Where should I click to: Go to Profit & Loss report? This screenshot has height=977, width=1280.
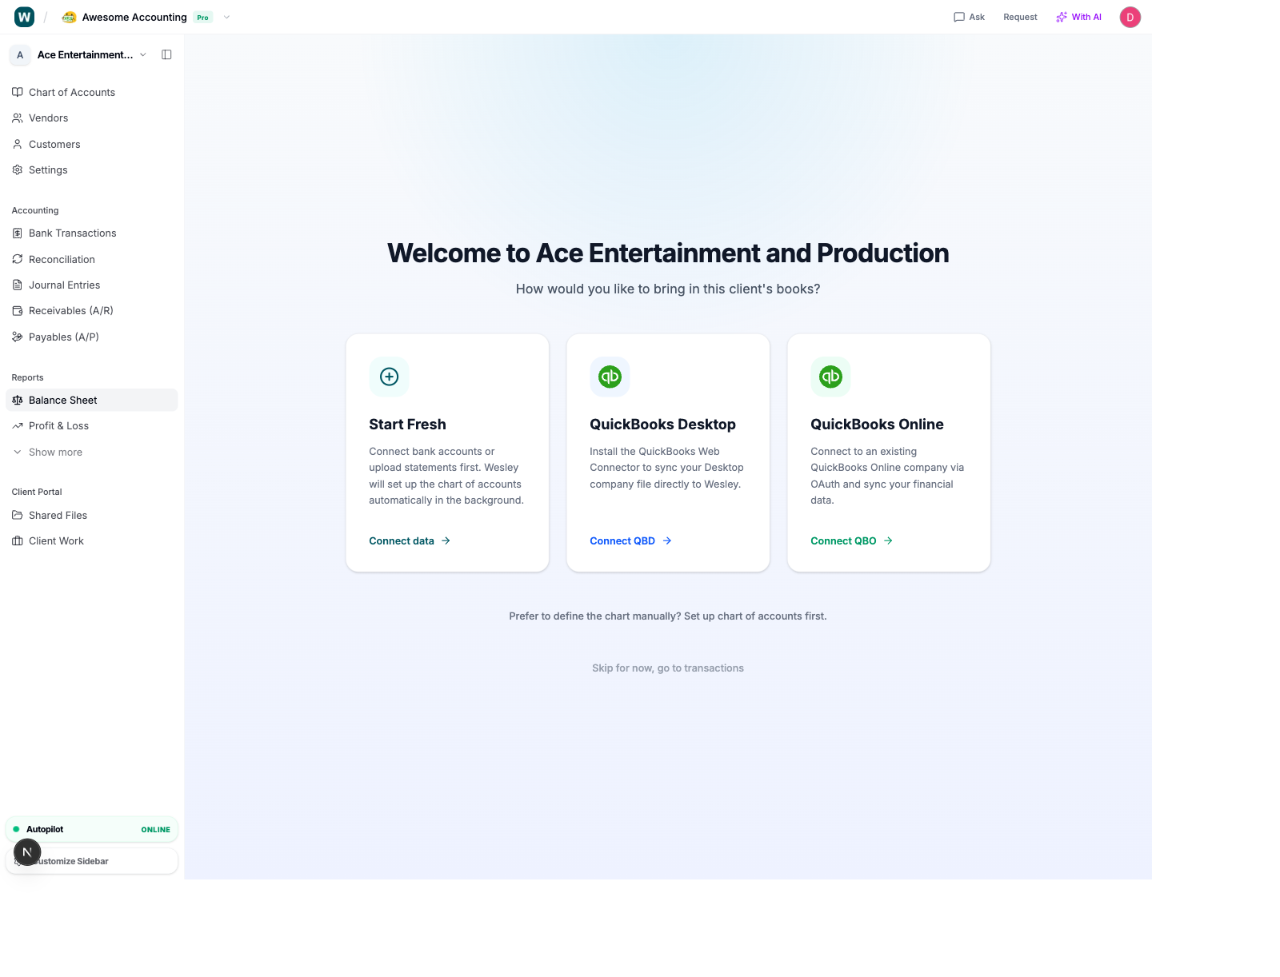58,426
